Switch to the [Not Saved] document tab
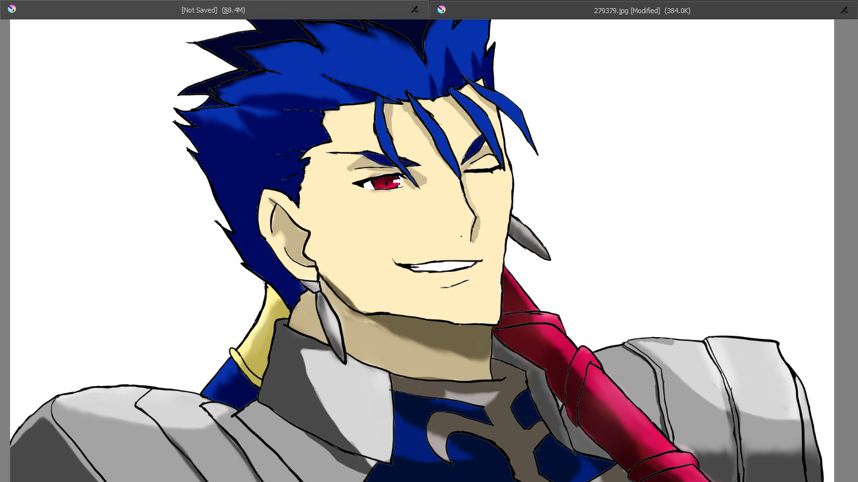The height and width of the screenshot is (482, 858). coord(214,10)
